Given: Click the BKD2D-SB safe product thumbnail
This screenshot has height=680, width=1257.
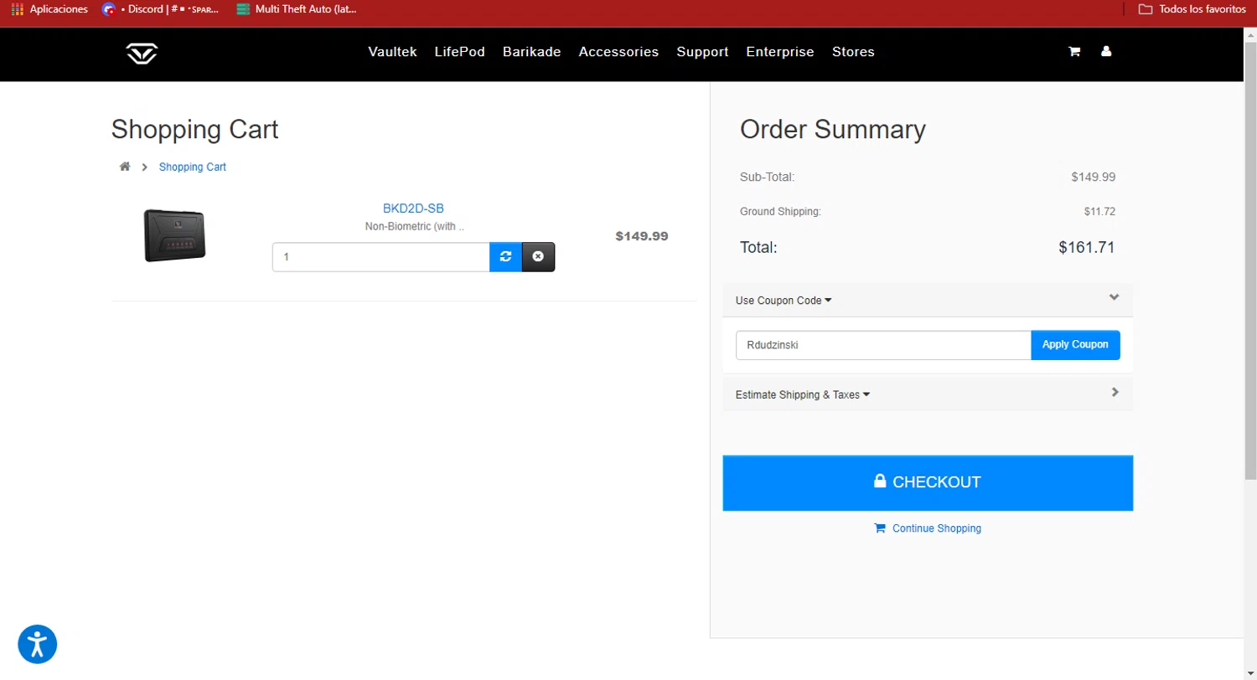Looking at the screenshot, I should (174, 236).
